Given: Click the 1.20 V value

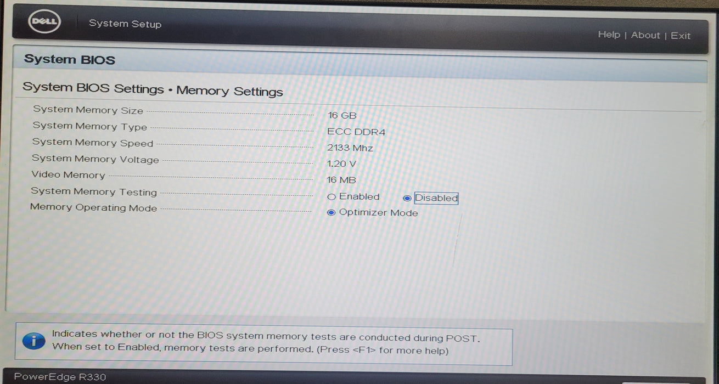Looking at the screenshot, I should coord(341,163).
